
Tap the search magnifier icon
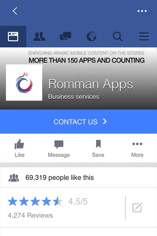118,36
